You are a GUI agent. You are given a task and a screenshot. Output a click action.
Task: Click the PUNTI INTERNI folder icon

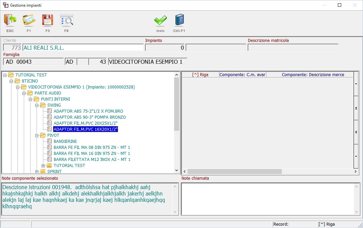click(x=37, y=99)
